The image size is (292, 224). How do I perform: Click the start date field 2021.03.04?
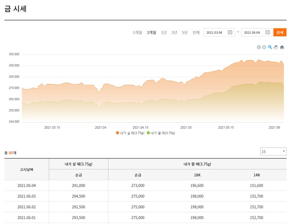(x=219, y=32)
